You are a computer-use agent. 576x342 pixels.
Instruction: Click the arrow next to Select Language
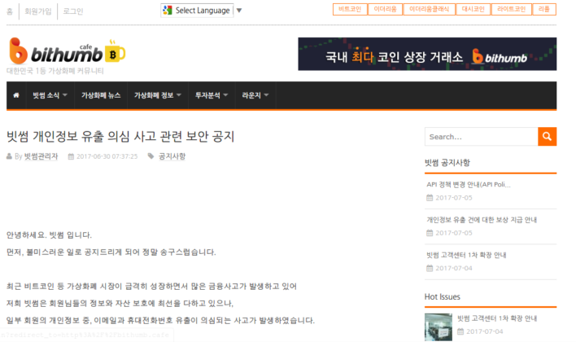point(239,11)
